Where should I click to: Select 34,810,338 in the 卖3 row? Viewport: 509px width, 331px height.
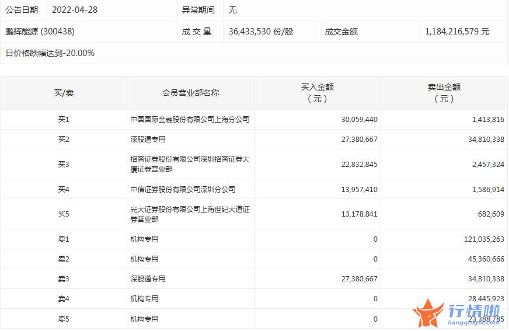pos(486,279)
